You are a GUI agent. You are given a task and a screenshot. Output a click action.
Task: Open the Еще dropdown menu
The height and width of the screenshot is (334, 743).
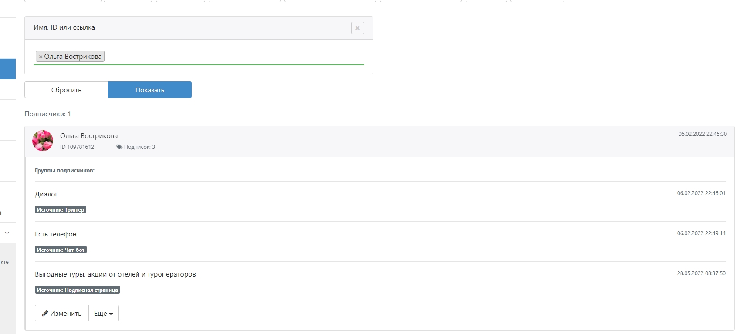pyautogui.click(x=104, y=314)
